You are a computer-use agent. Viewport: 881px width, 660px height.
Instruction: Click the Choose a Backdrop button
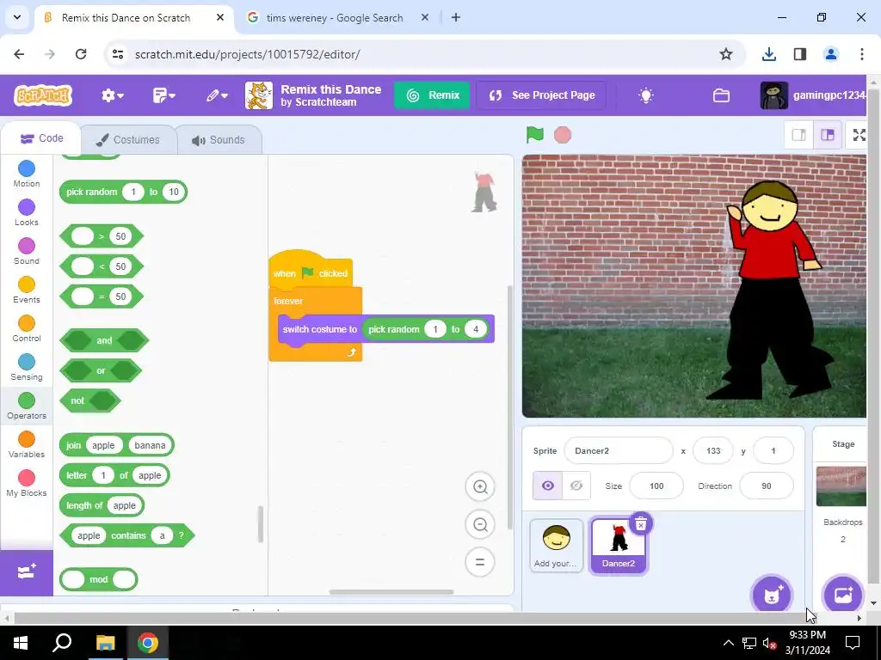pyautogui.click(x=843, y=595)
